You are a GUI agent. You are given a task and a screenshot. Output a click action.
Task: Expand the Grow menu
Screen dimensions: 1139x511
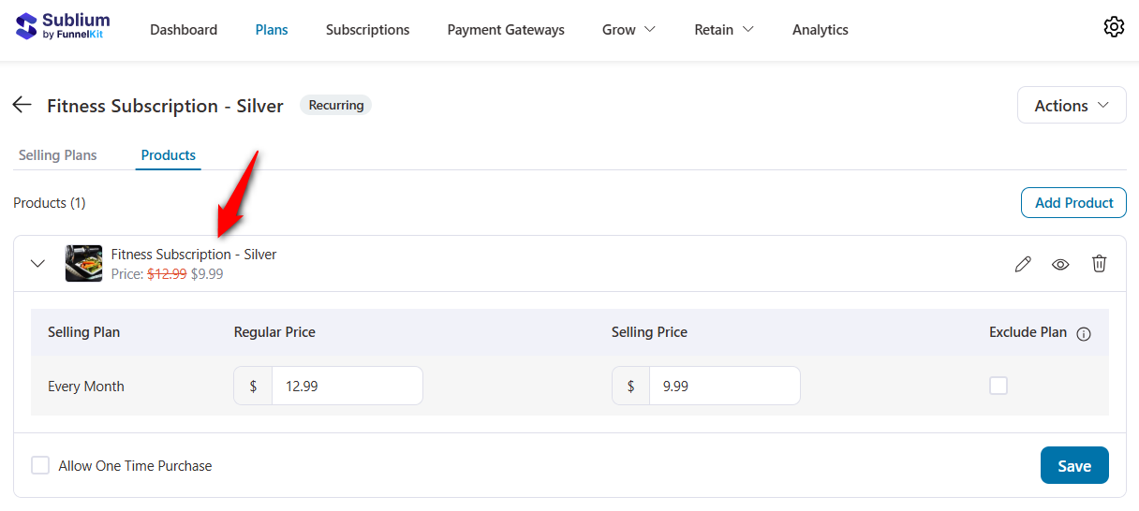point(629,30)
